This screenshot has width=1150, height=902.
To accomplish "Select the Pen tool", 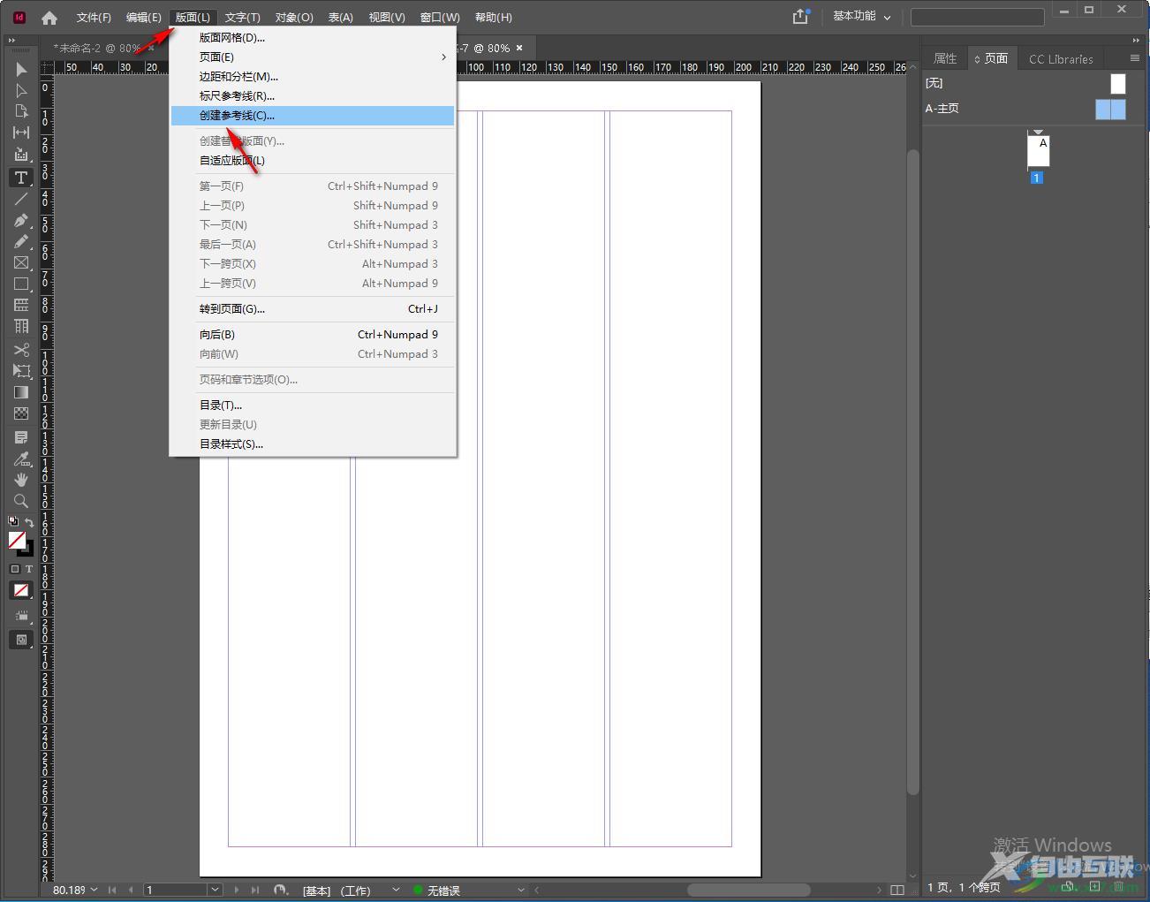I will pos(21,220).
